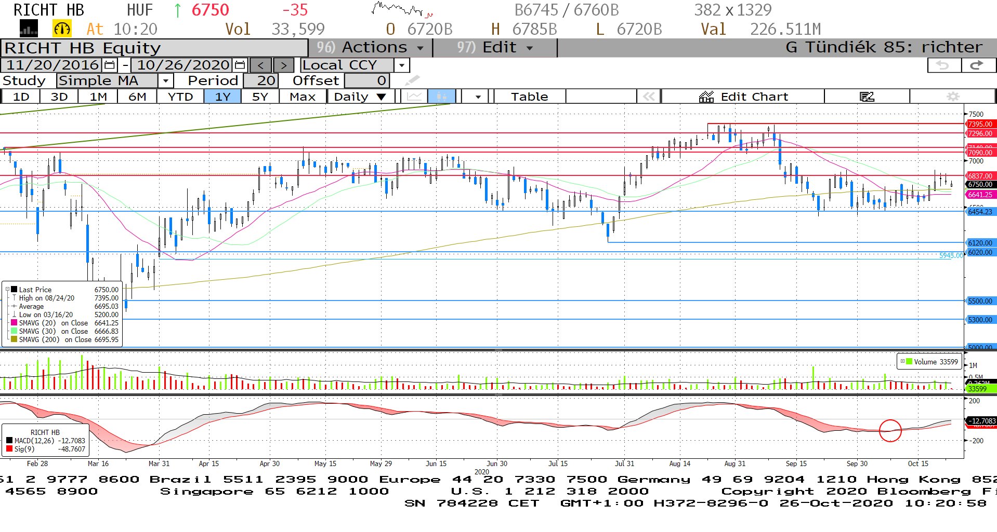997x532 pixels.
Task: Click the SMAVG (30) green color swatch
Action: [x=14, y=331]
